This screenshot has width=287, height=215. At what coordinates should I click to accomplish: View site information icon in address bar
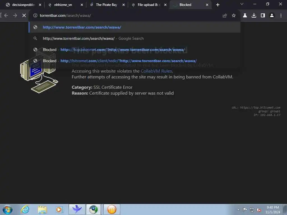35,16
